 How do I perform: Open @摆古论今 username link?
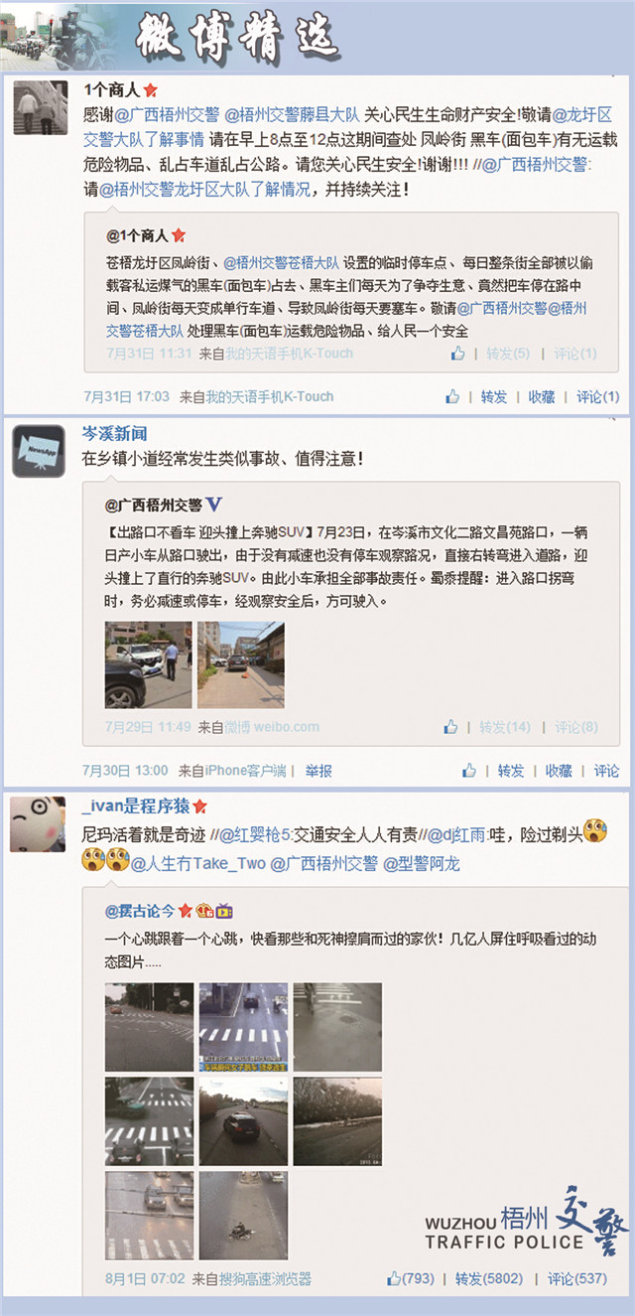point(140,910)
